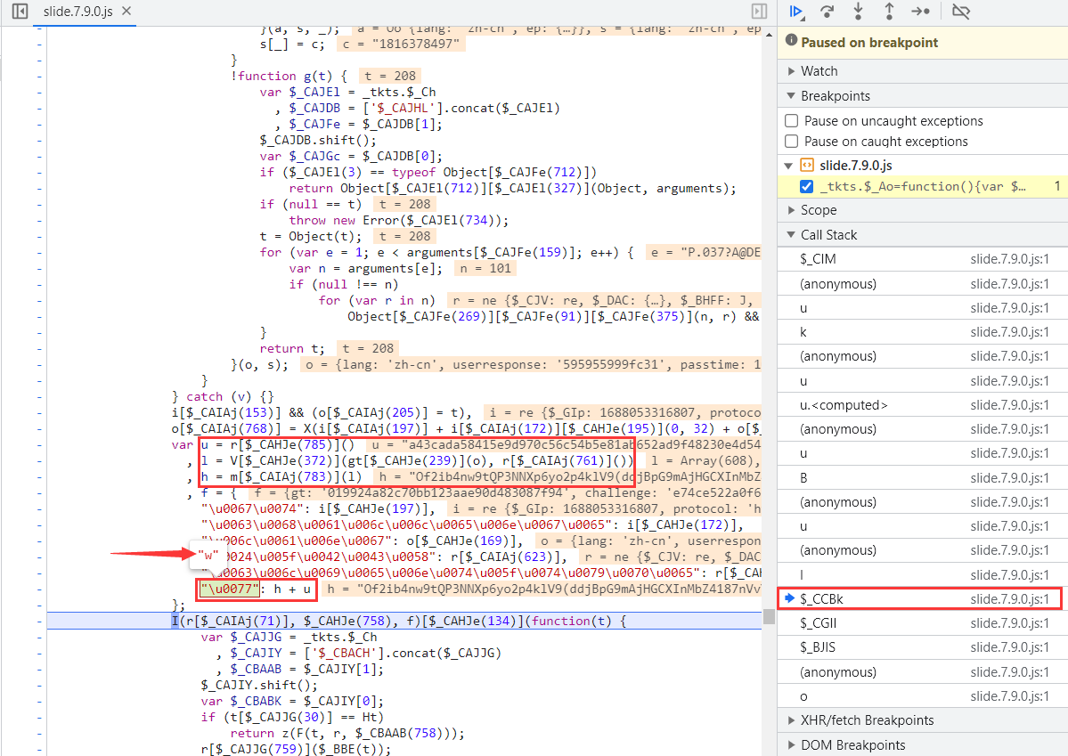The height and width of the screenshot is (756, 1068).
Task: Uncheck the _tkts.$_Ao breakpoint checkbox
Action: [806, 186]
